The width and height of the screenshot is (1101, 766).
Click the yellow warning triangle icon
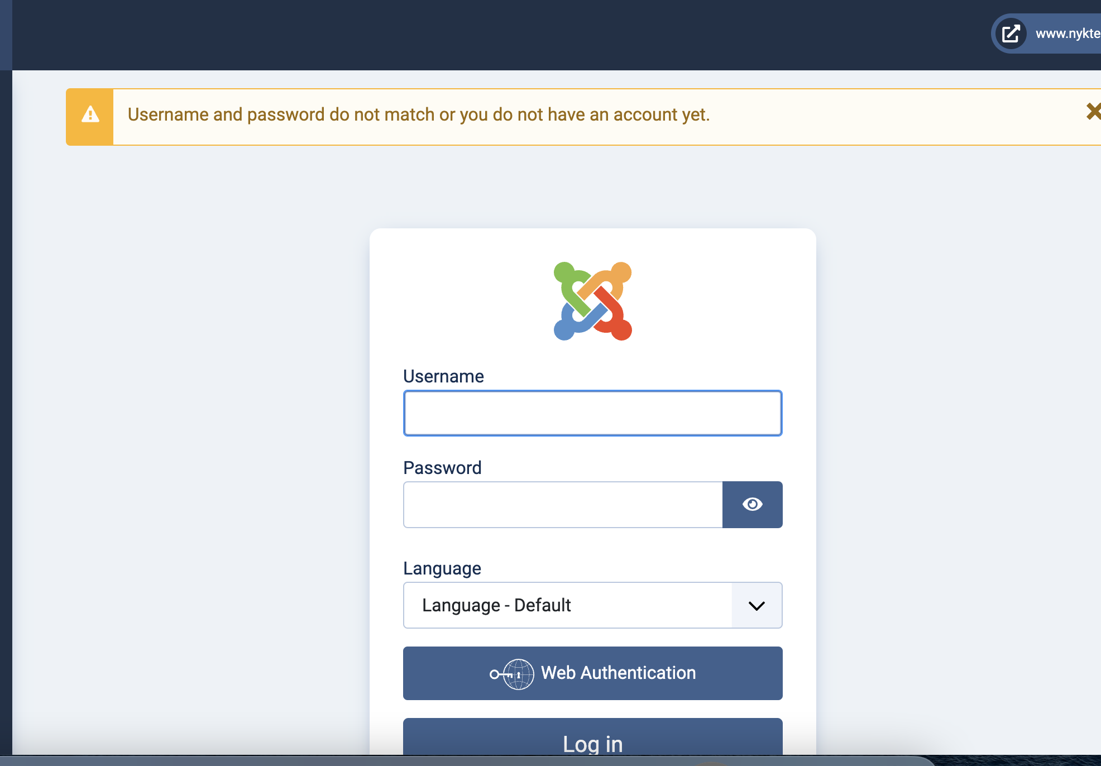pyautogui.click(x=90, y=115)
